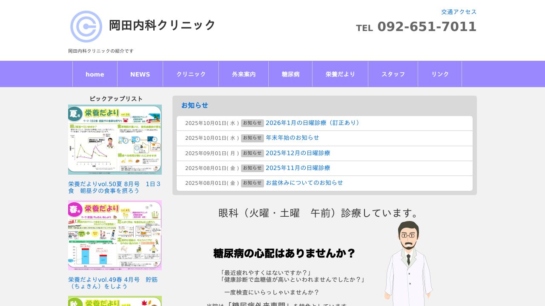Click the 栄養だより vol.50 summer thumbnail
The width and height of the screenshot is (545, 306).
pos(115,139)
